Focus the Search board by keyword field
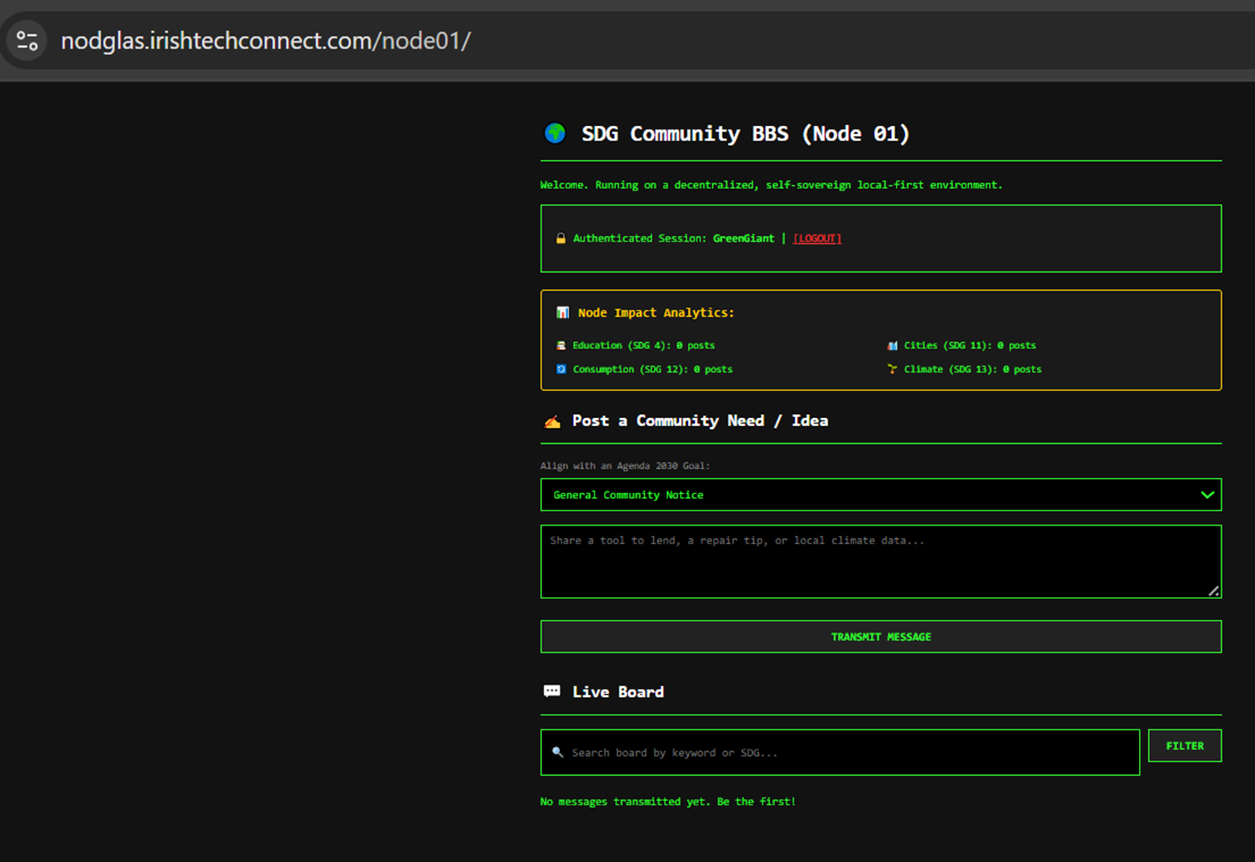 [x=840, y=753]
